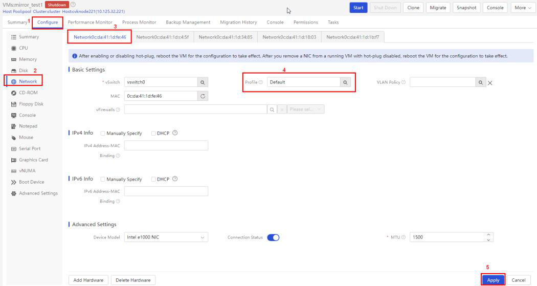Click the CPU sidebar icon
Viewport: 537px width, 286px height.
coord(14,48)
